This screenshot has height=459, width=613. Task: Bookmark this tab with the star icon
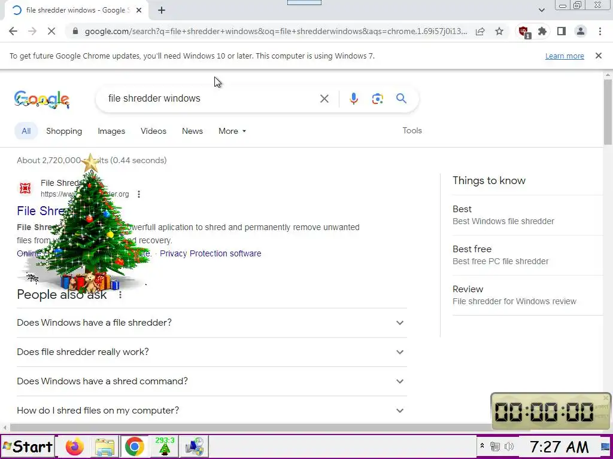pyautogui.click(x=499, y=31)
